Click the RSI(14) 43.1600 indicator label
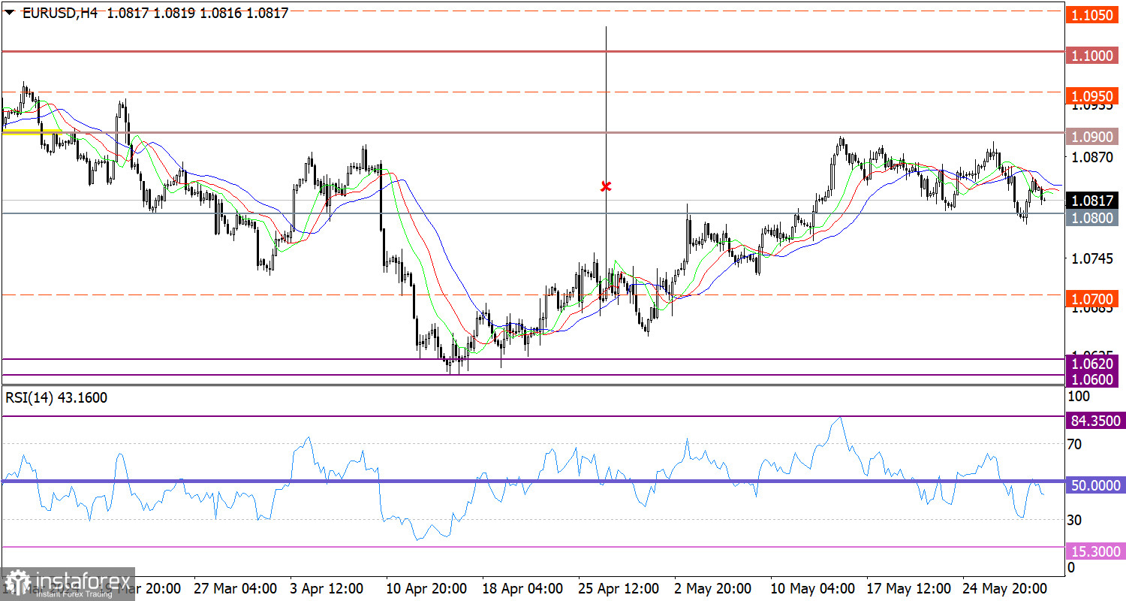Image resolution: width=1126 pixels, height=601 pixels. coord(56,398)
